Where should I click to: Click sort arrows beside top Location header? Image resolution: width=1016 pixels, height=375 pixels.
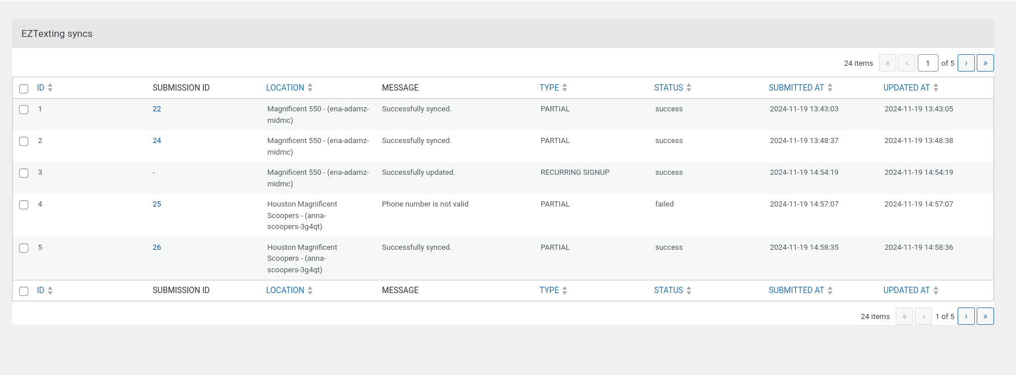tap(310, 88)
